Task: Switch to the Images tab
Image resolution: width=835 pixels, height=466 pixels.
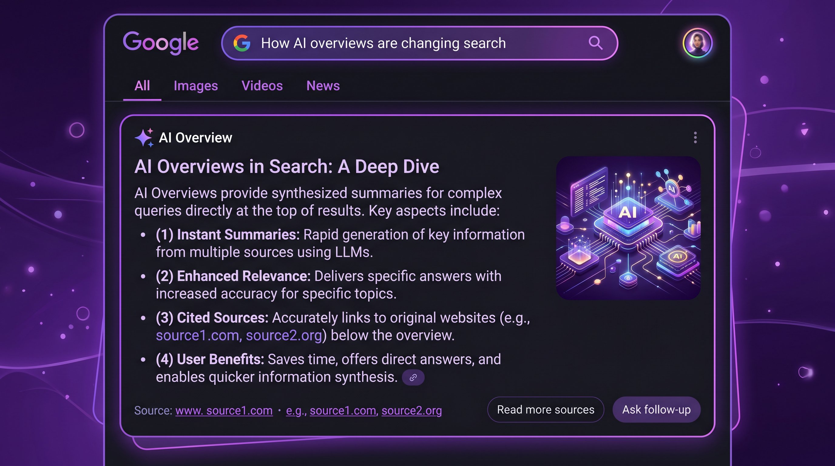Action: pyautogui.click(x=196, y=86)
